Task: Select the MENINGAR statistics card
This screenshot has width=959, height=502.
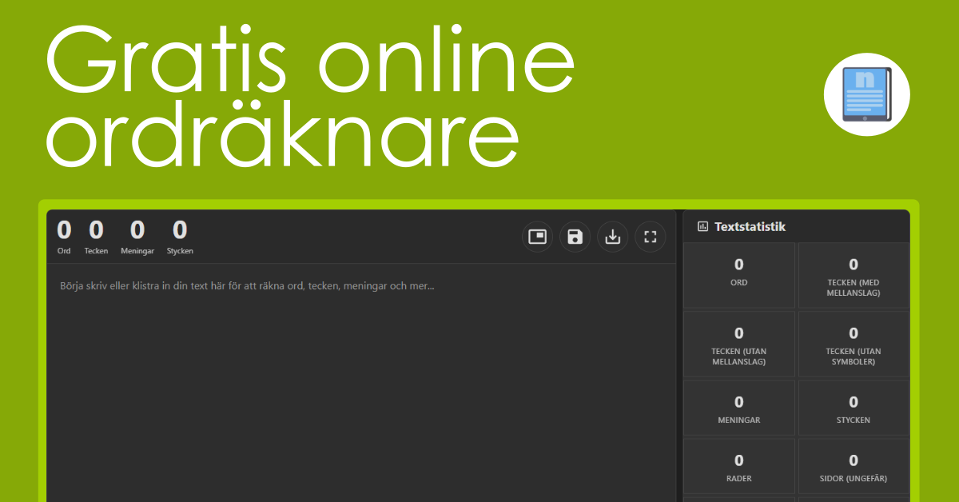Action: point(739,408)
